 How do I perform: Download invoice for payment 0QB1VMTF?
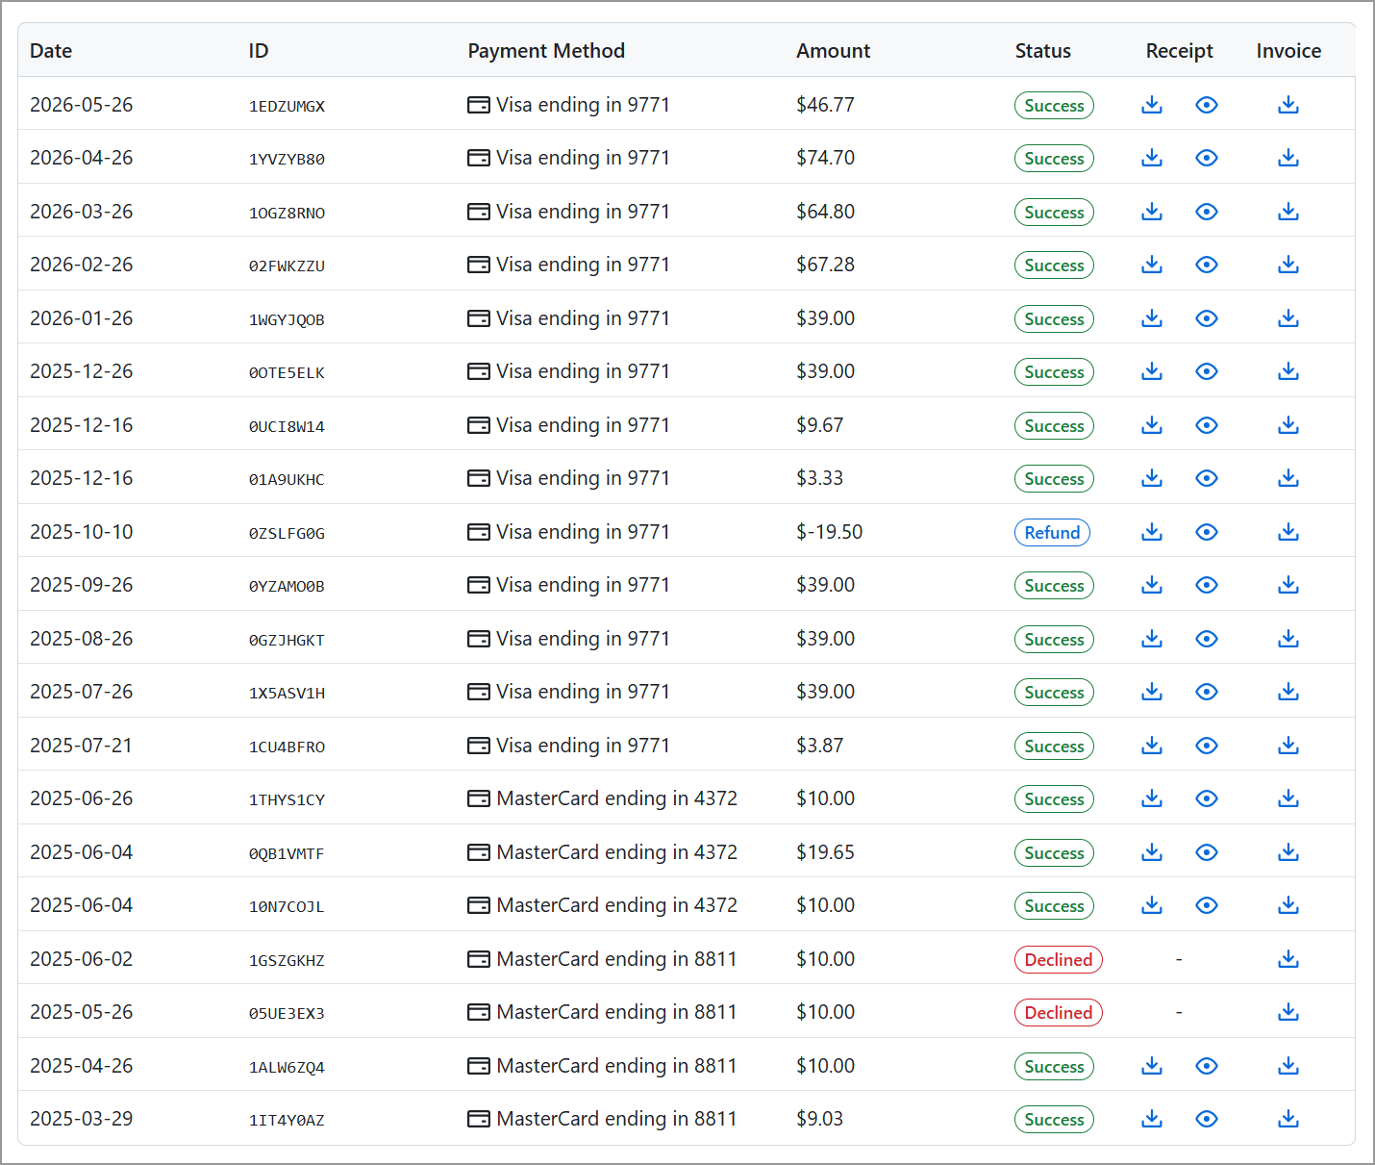coord(1288,852)
